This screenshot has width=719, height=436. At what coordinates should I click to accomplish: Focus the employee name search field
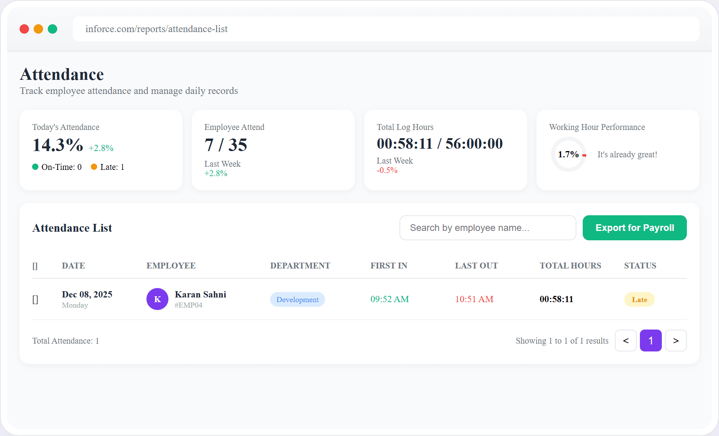pos(488,228)
